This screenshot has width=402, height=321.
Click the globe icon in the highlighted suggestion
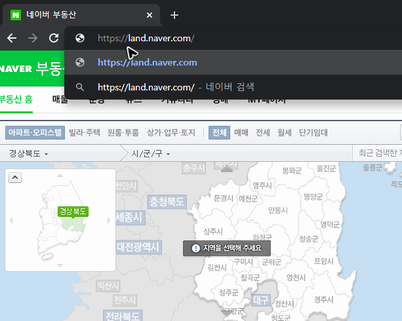tap(80, 62)
